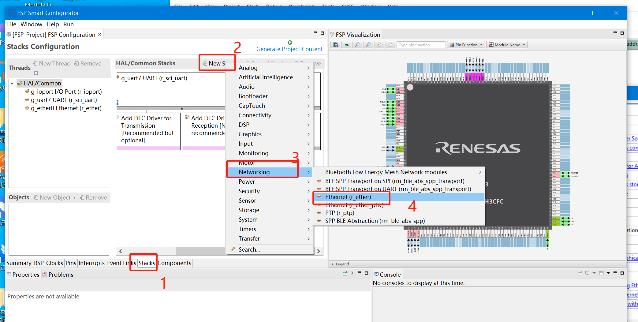Screen dimensions: 638x322
Task: Click the stacks pane horizontal scrollbar left arrow
Action: coord(120,251)
